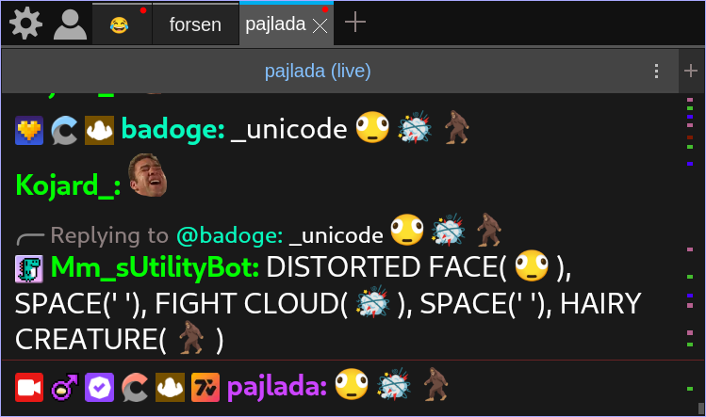Viewport: 706px width, 417px height.
Task: Open the account user icon
Action: 71,24
